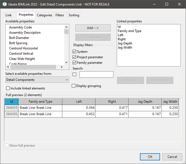Click the Left column header in preview
The width and height of the screenshot is (186, 164).
click(79, 101)
